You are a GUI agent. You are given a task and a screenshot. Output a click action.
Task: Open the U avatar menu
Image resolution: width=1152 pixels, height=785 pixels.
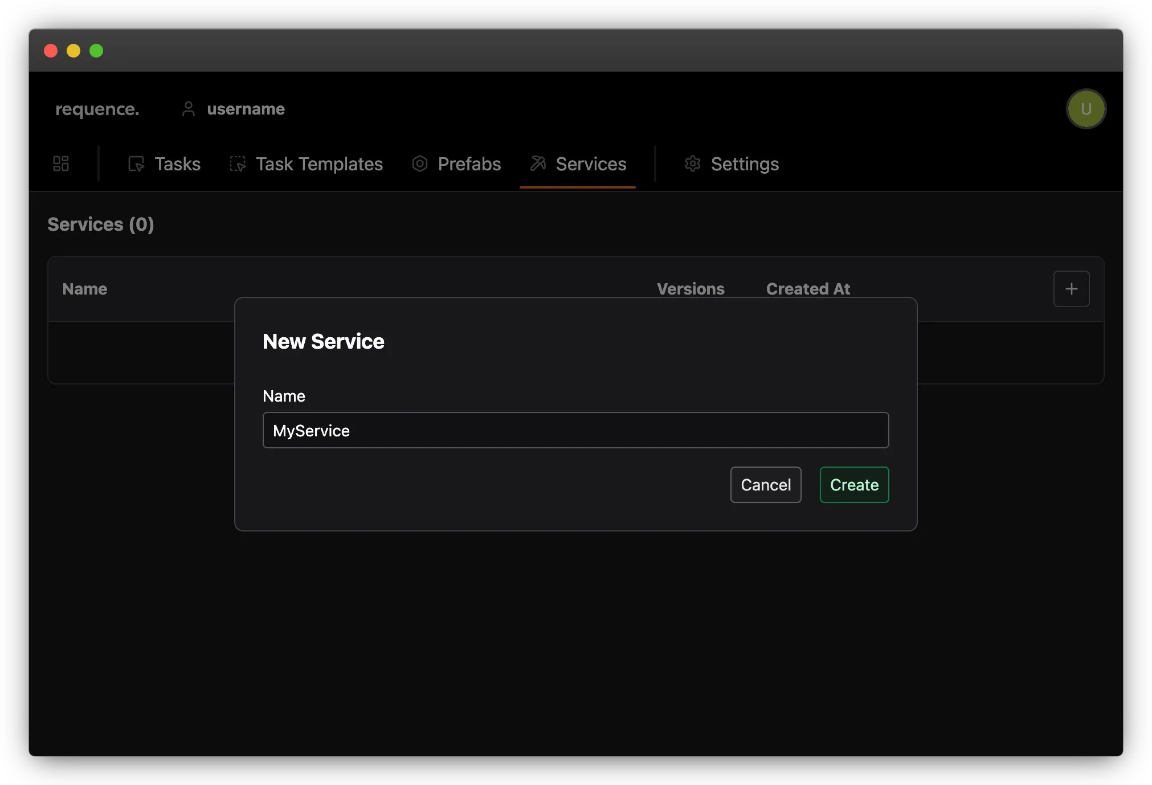point(1086,109)
